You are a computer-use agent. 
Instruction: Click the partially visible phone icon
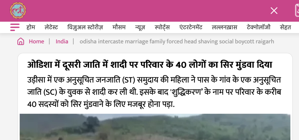[297, 11]
